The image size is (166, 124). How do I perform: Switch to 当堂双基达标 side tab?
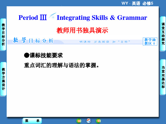point(163,77)
